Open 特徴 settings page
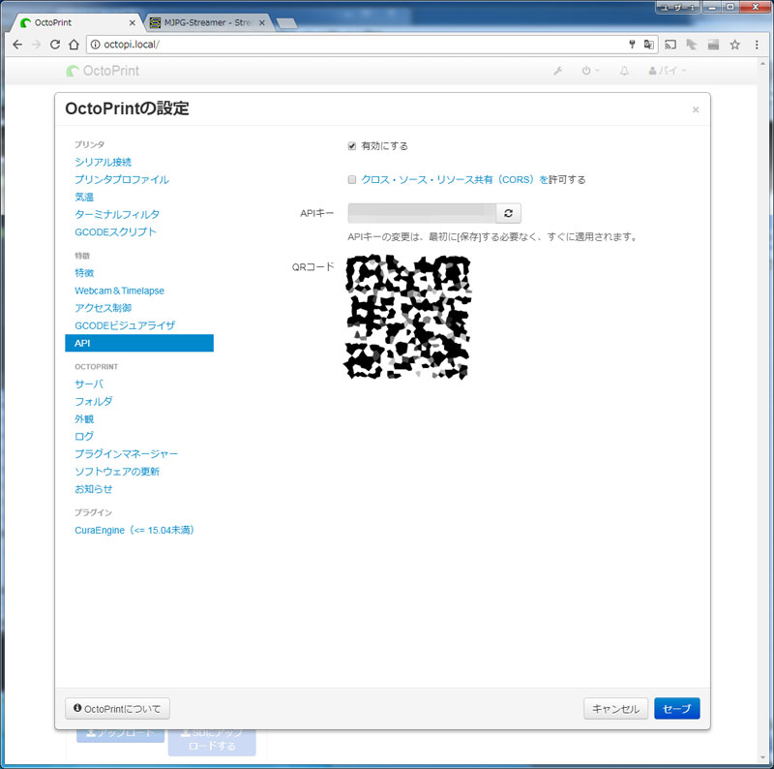This screenshot has height=769, width=774. (x=84, y=273)
